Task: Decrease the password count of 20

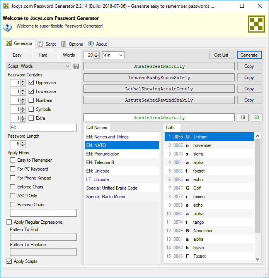Action: (x=96, y=57)
